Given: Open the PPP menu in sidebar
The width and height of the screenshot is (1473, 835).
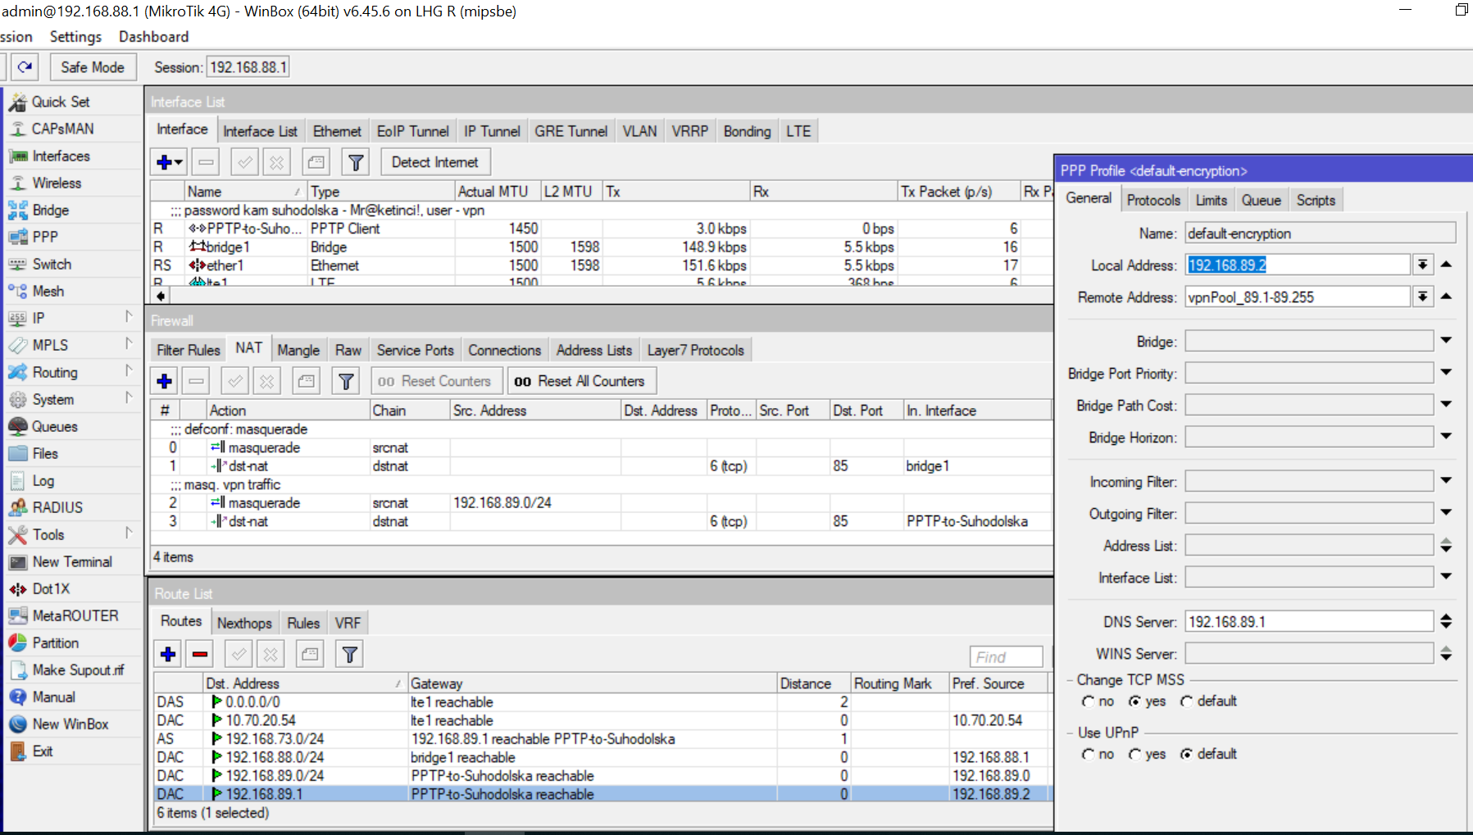Looking at the screenshot, I should pyautogui.click(x=45, y=237).
